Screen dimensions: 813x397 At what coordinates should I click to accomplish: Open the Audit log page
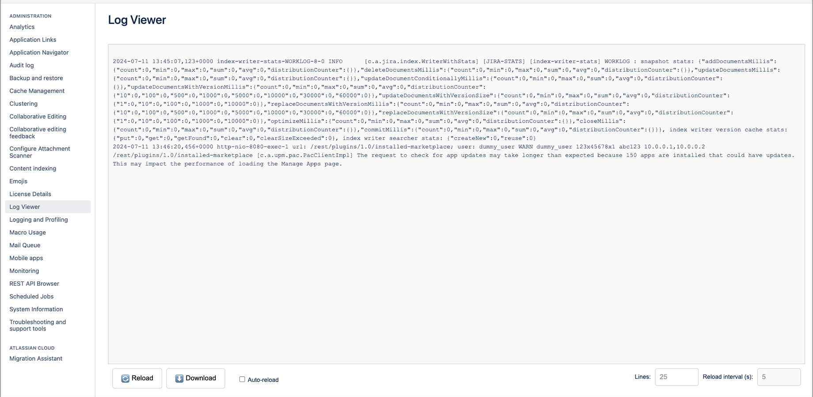click(x=22, y=65)
